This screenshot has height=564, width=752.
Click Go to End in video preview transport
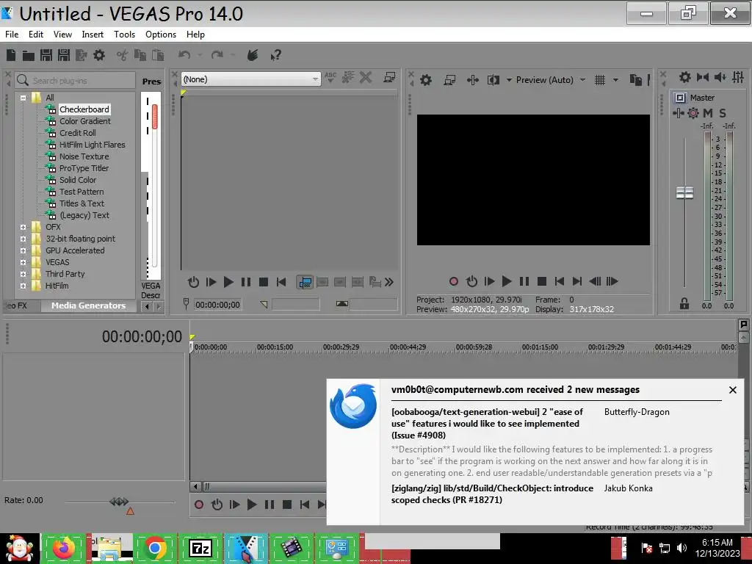(577, 281)
